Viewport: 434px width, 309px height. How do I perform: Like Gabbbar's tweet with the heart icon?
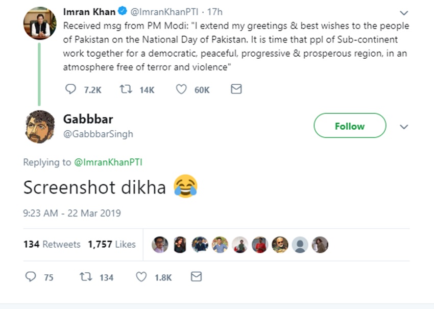[141, 277]
